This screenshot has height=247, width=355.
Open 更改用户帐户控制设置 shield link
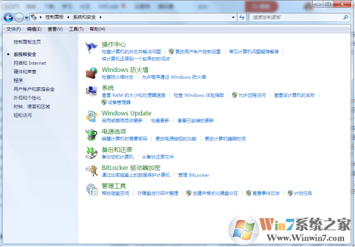click(x=195, y=52)
